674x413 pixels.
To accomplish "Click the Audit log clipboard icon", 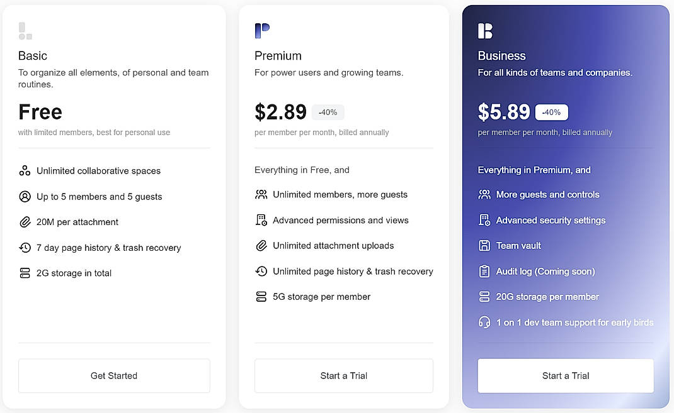I will pyautogui.click(x=484, y=271).
